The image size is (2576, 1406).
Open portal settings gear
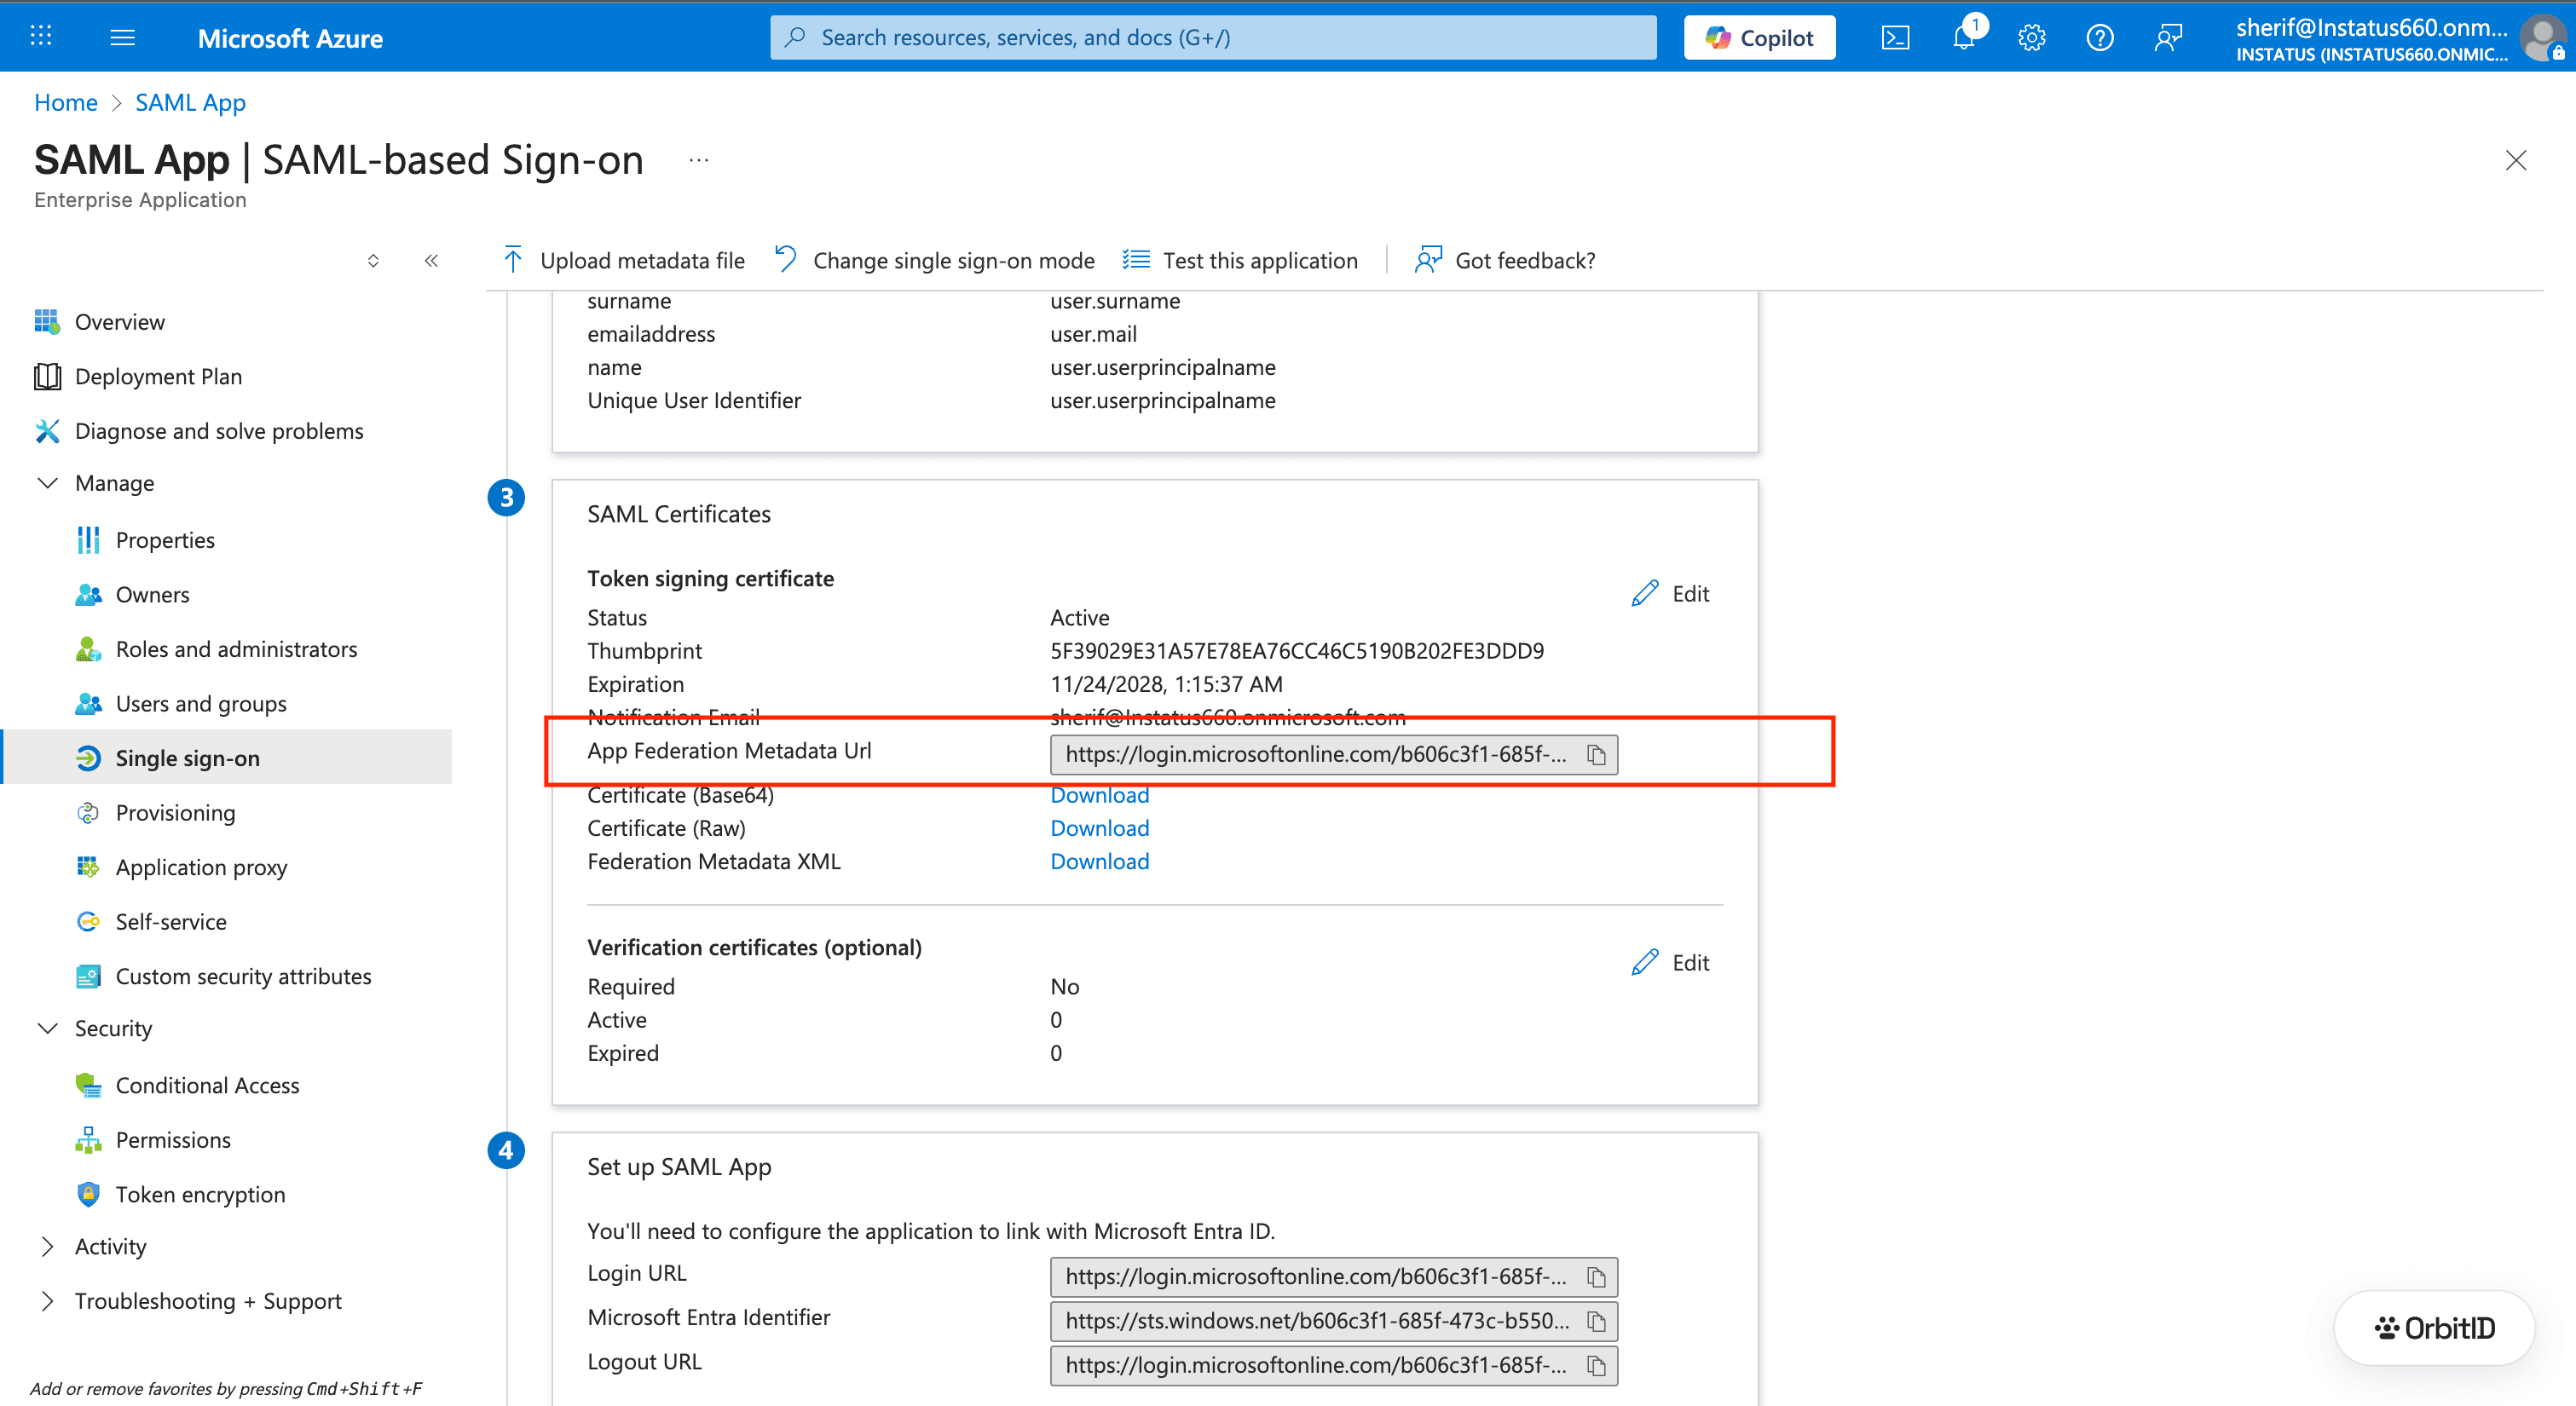[x=2031, y=38]
